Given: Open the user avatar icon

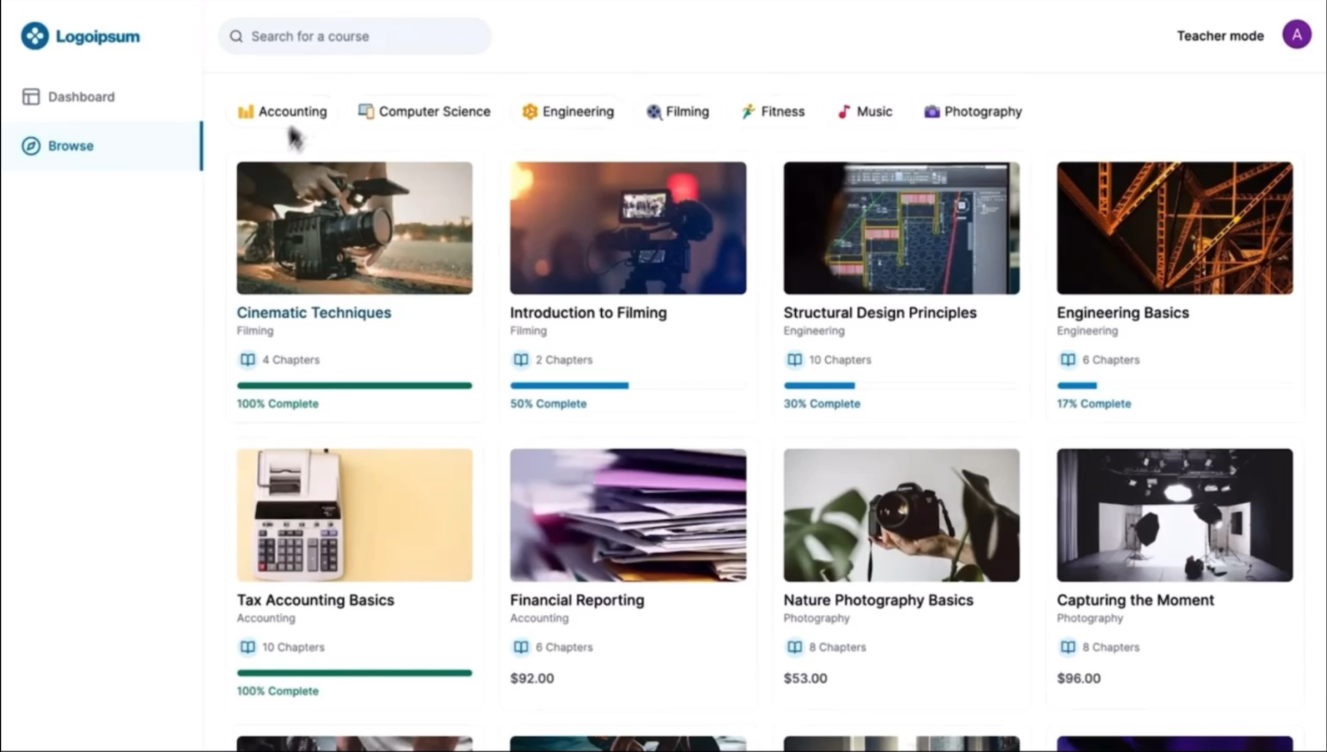Looking at the screenshot, I should click(x=1296, y=35).
